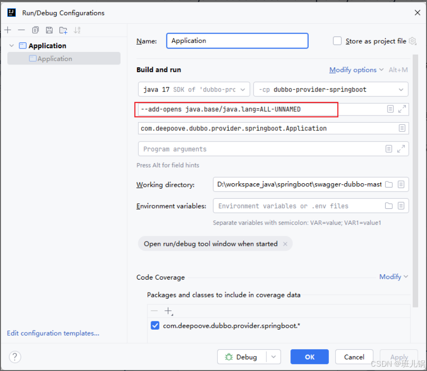The height and width of the screenshot is (371, 427).
Task: Application type icon in configuration tree
Action: [x=23, y=46]
